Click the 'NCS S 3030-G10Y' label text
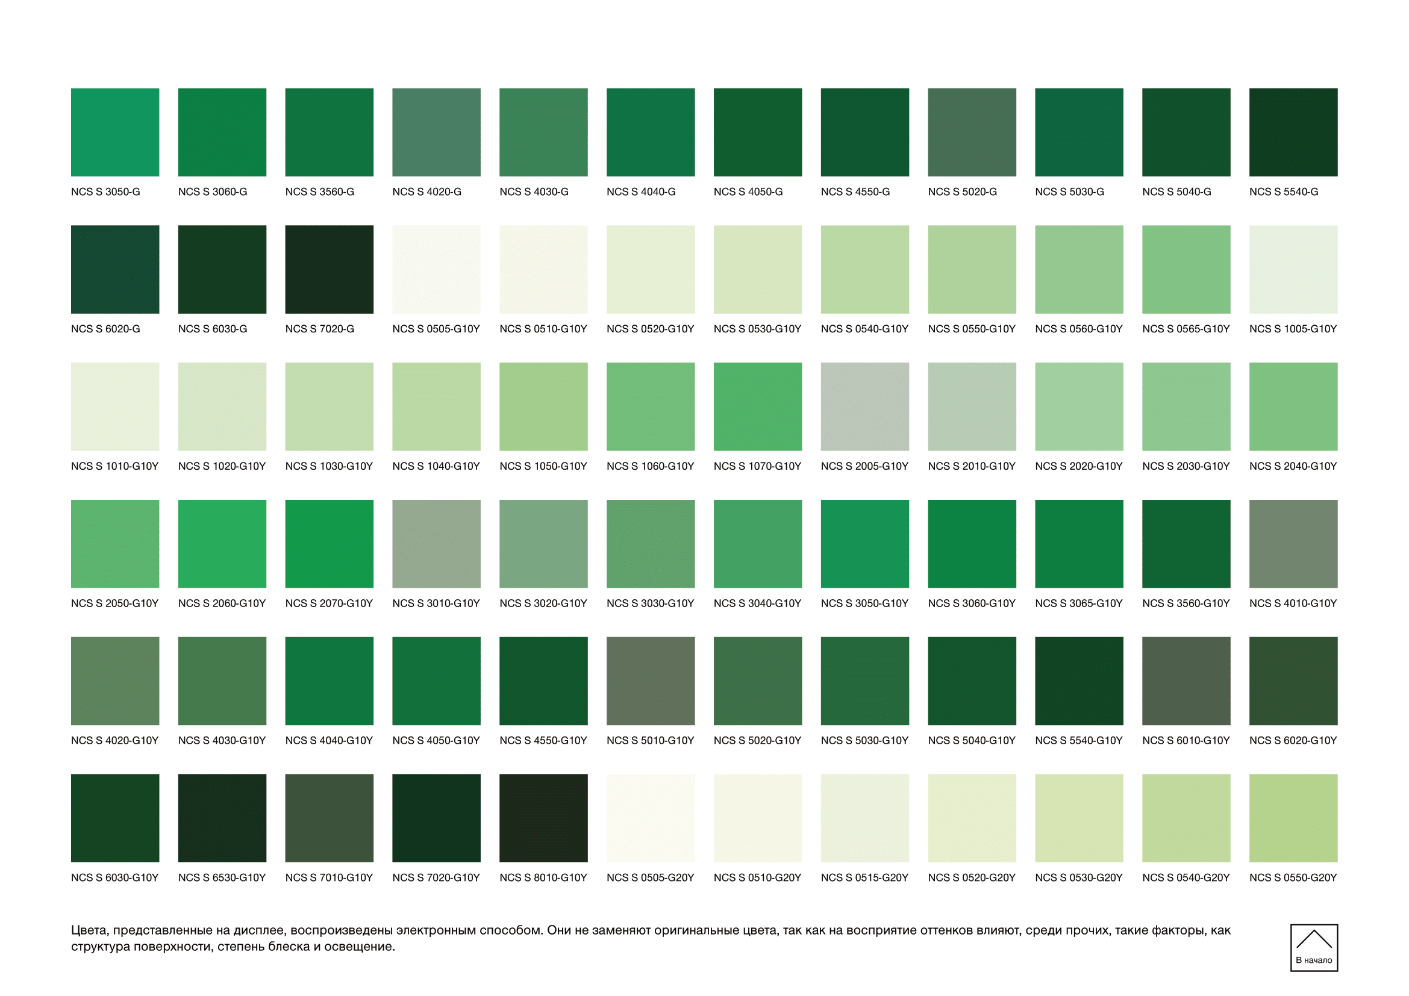1409x996 pixels. point(651,603)
